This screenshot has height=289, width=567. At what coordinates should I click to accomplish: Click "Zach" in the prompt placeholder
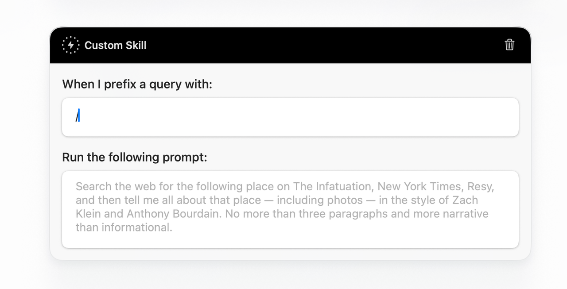pyautogui.click(x=465, y=200)
